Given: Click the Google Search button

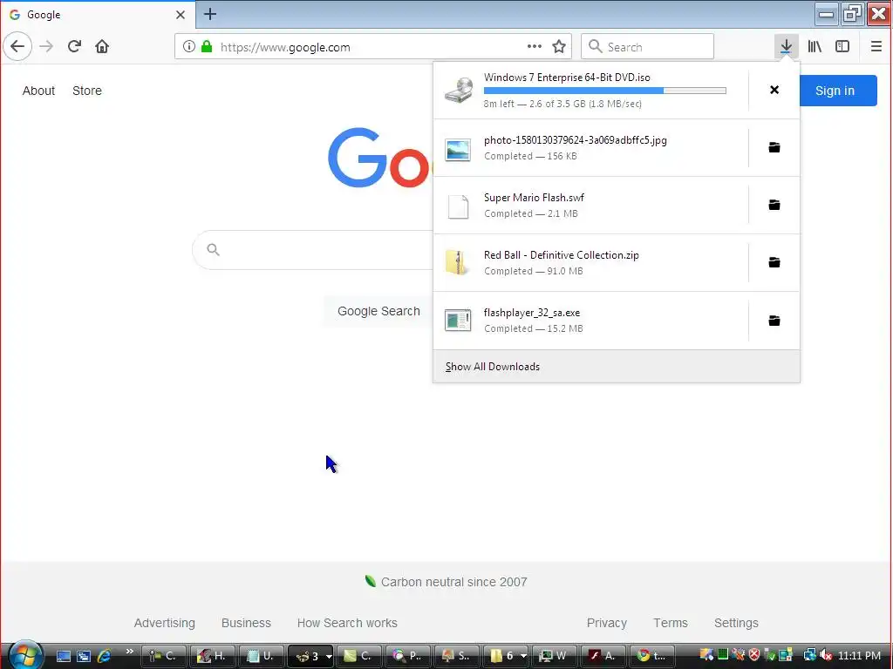Looking at the screenshot, I should (x=378, y=311).
